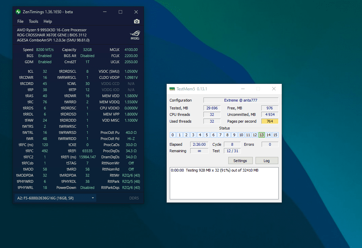Take a screenshot with the ZenTimings camera icon

[x=137, y=21]
